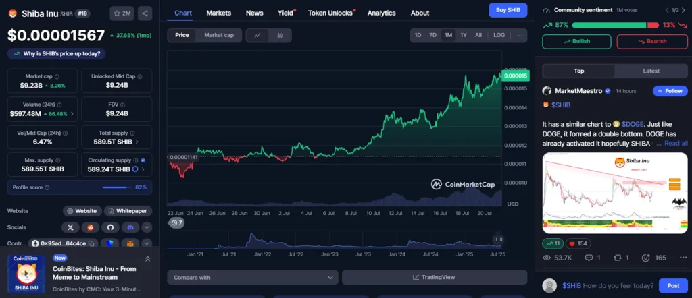Switch to candlestick chart view icon

click(280, 35)
